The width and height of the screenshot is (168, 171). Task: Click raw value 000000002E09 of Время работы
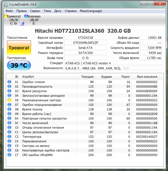click(147, 114)
